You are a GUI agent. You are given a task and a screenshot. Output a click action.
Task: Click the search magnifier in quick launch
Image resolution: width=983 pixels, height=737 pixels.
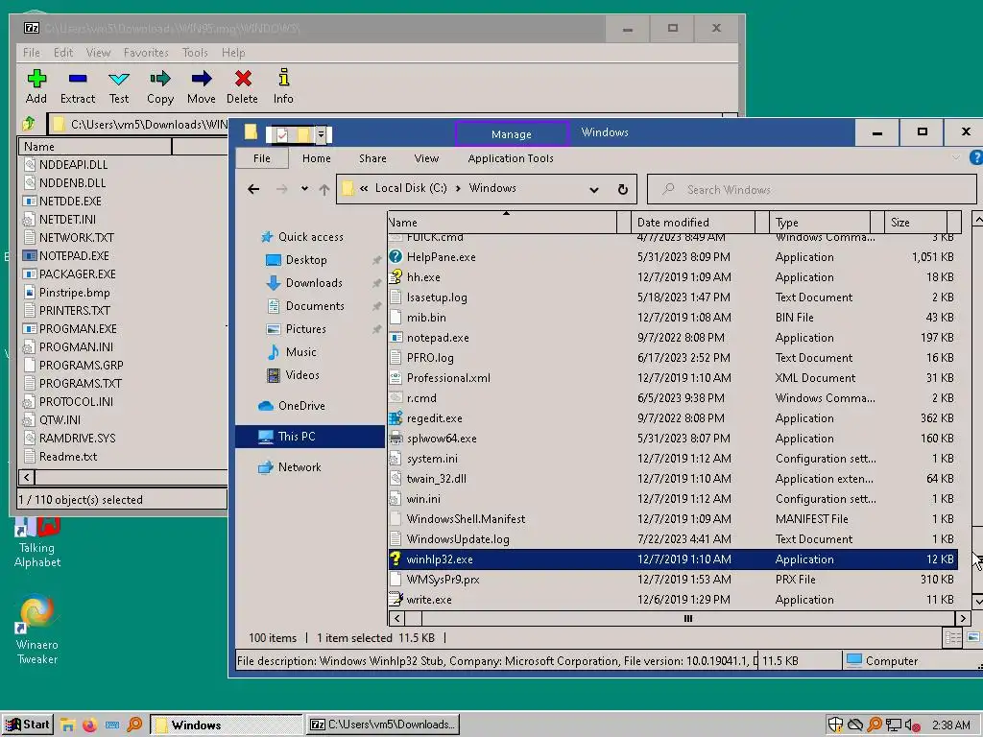[134, 725]
